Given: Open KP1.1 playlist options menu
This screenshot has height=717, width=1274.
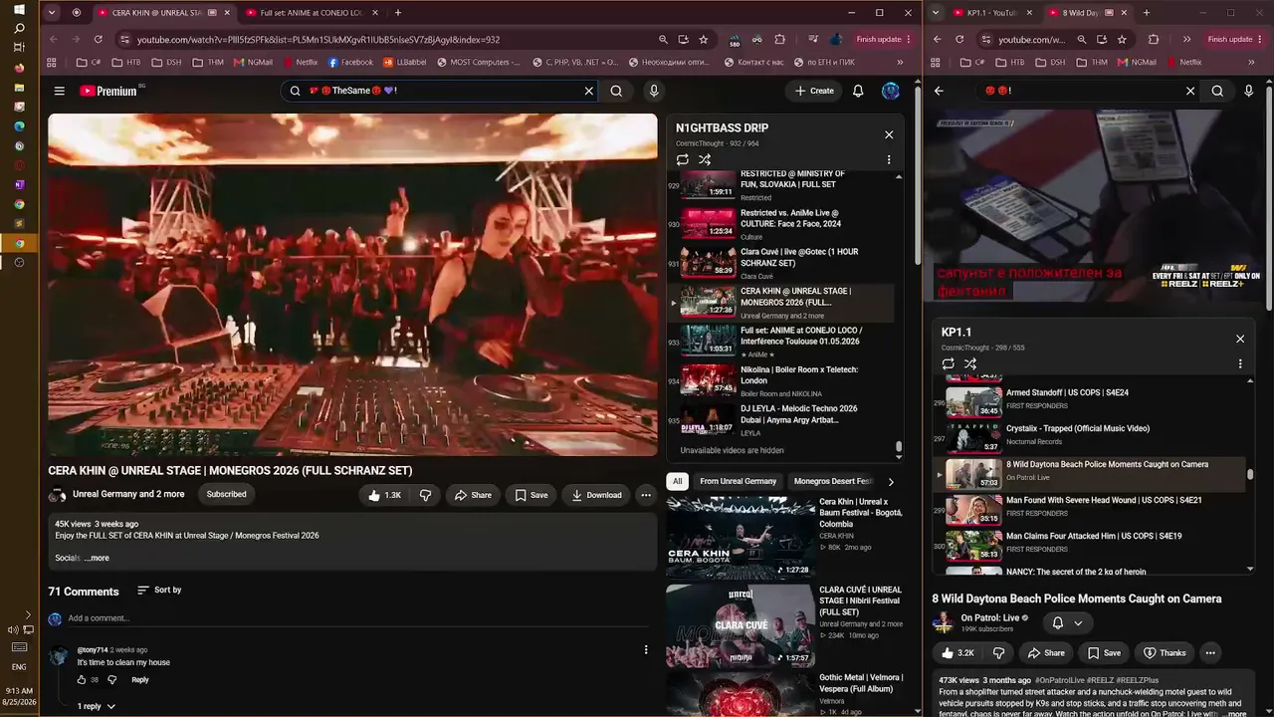Looking at the screenshot, I should click(1240, 363).
